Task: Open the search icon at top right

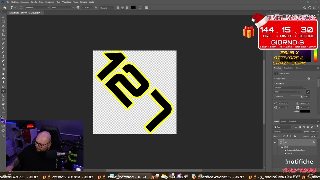Action: click(x=304, y=8)
